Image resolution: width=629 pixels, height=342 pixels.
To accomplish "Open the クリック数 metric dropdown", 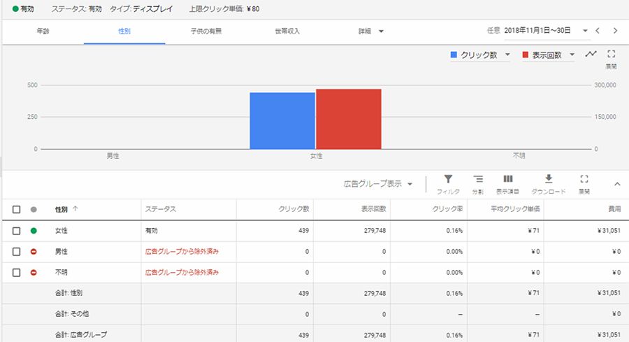I will click(x=507, y=55).
